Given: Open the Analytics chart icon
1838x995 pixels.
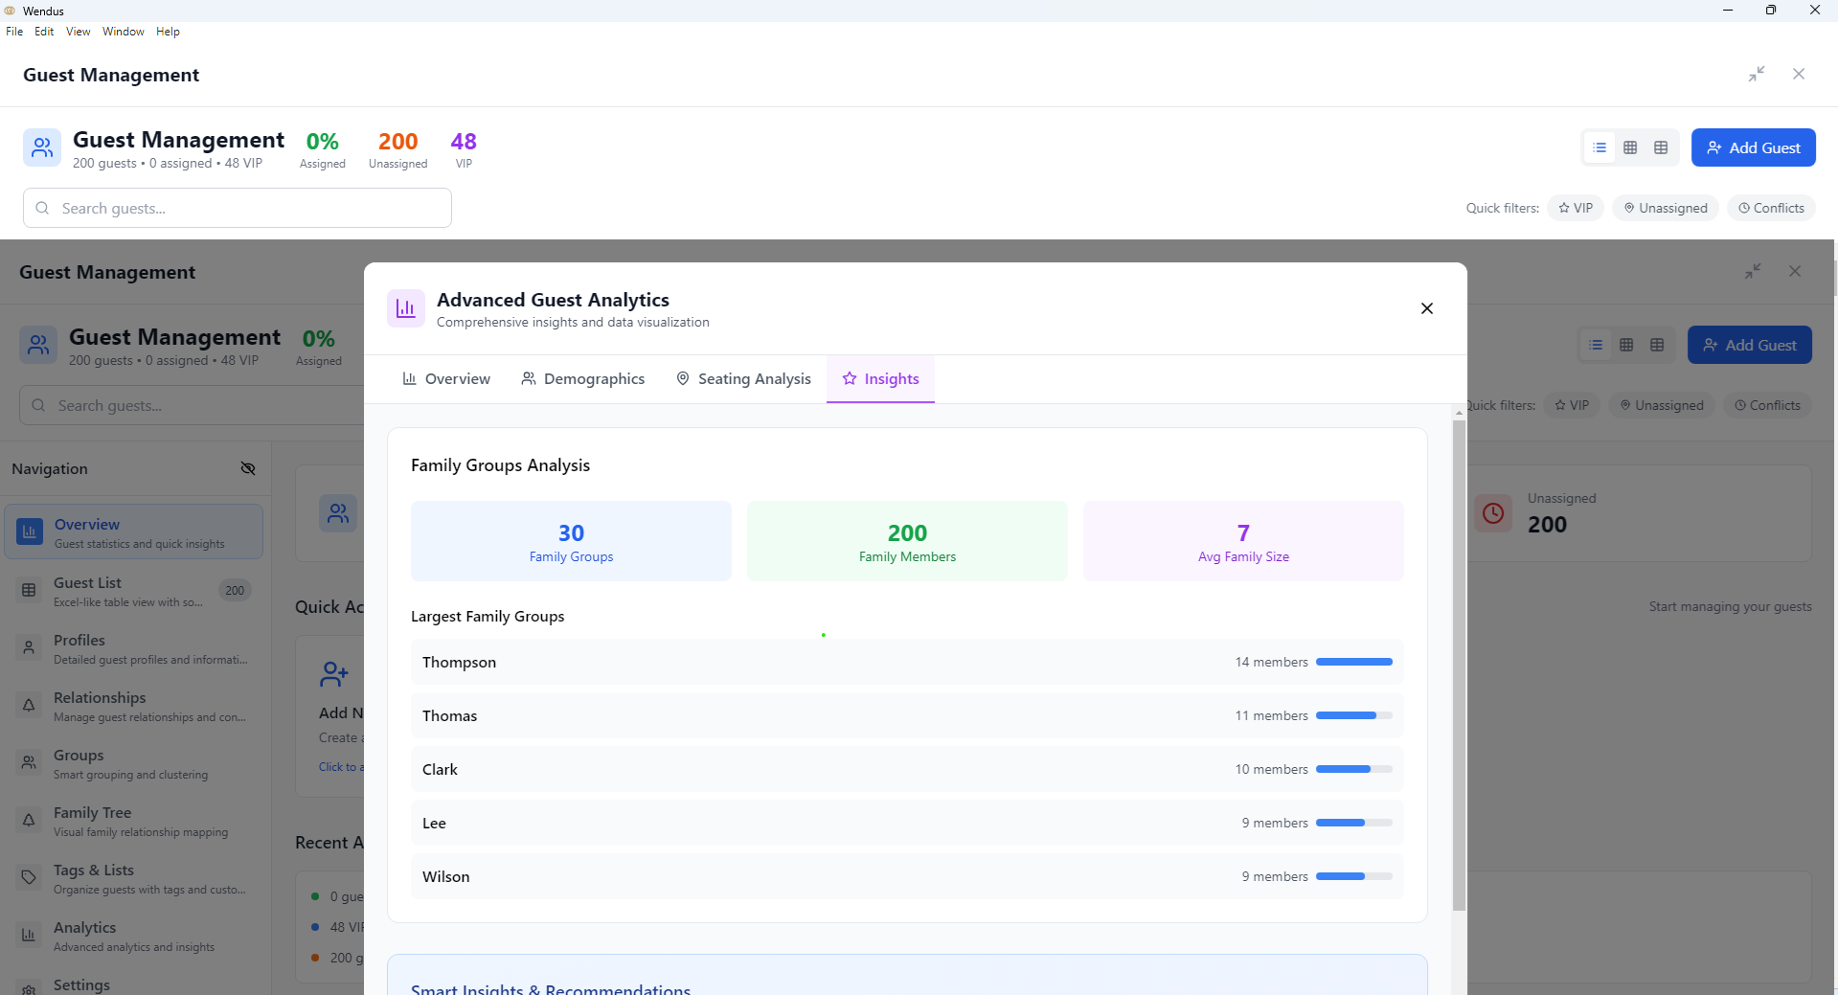Looking at the screenshot, I should 28,935.
